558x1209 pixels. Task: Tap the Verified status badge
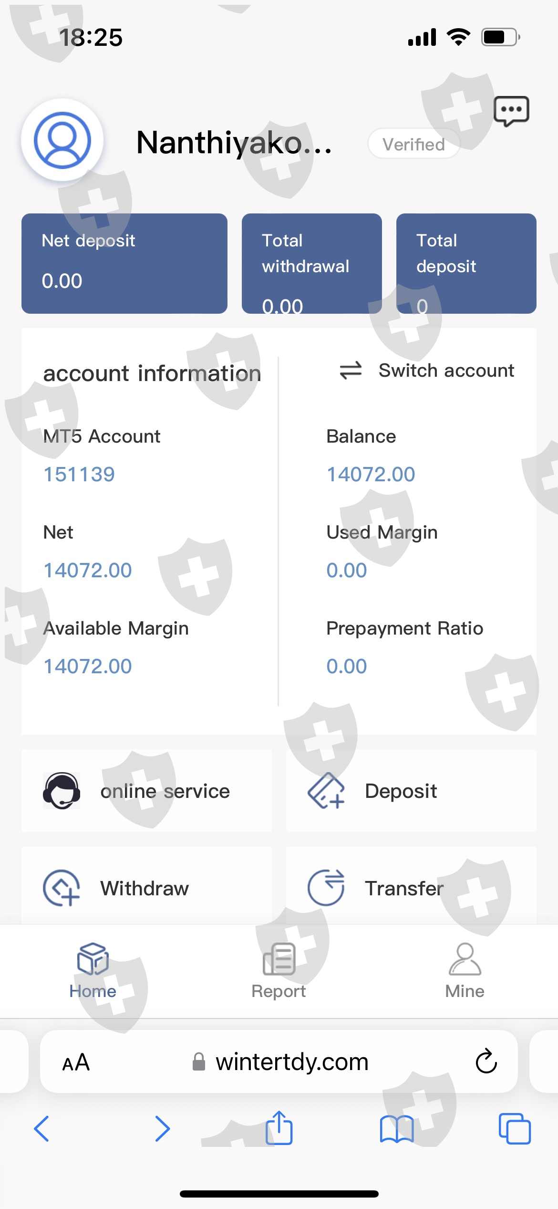pos(413,144)
